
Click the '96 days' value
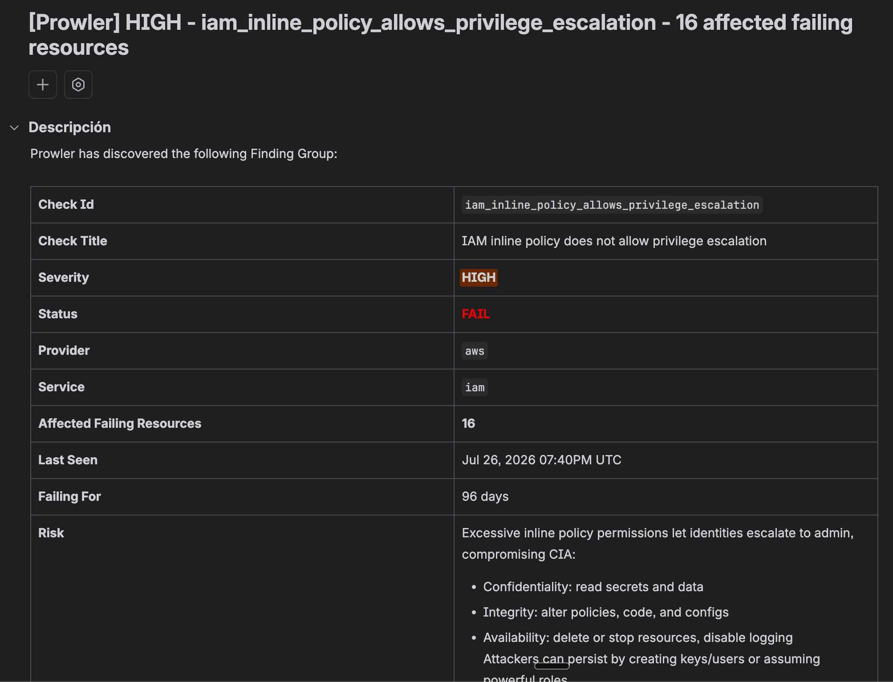[485, 496]
